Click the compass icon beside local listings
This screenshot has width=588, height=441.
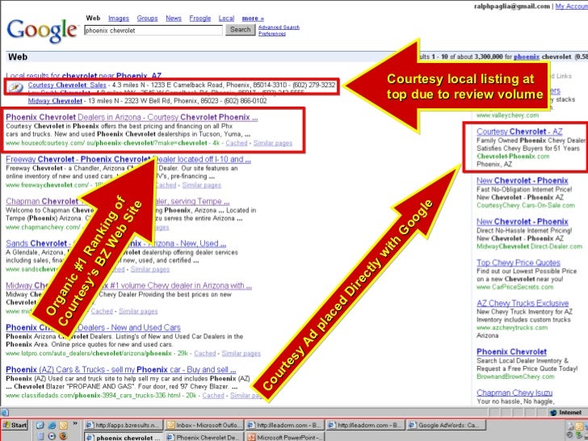point(16,87)
